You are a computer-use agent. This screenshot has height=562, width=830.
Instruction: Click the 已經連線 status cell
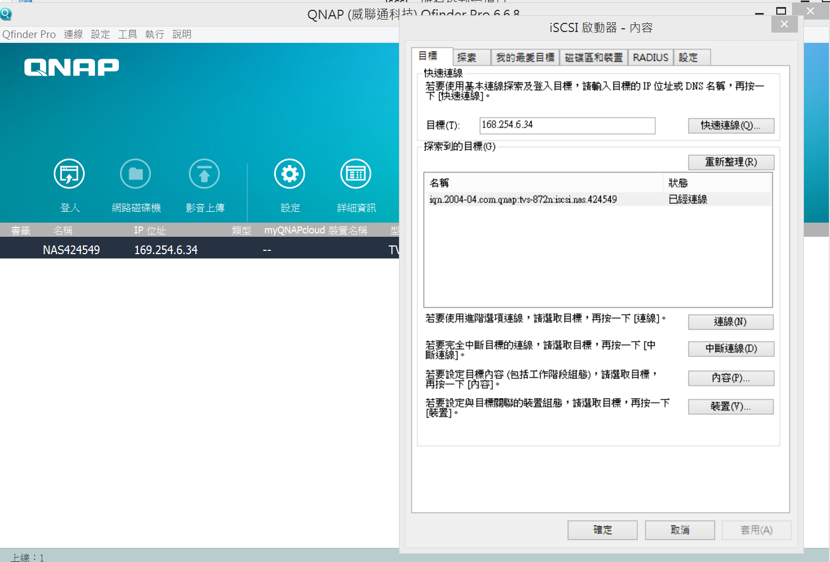point(688,199)
